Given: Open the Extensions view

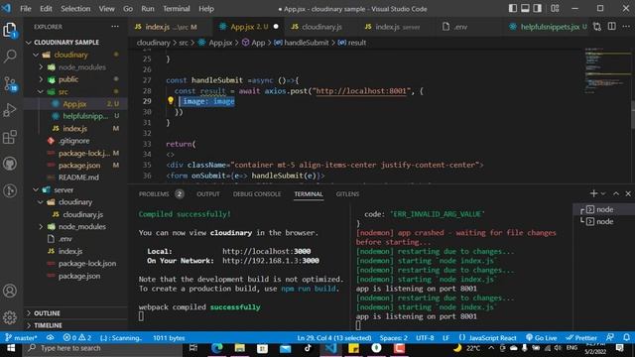Looking at the screenshot, I should [10, 137].
